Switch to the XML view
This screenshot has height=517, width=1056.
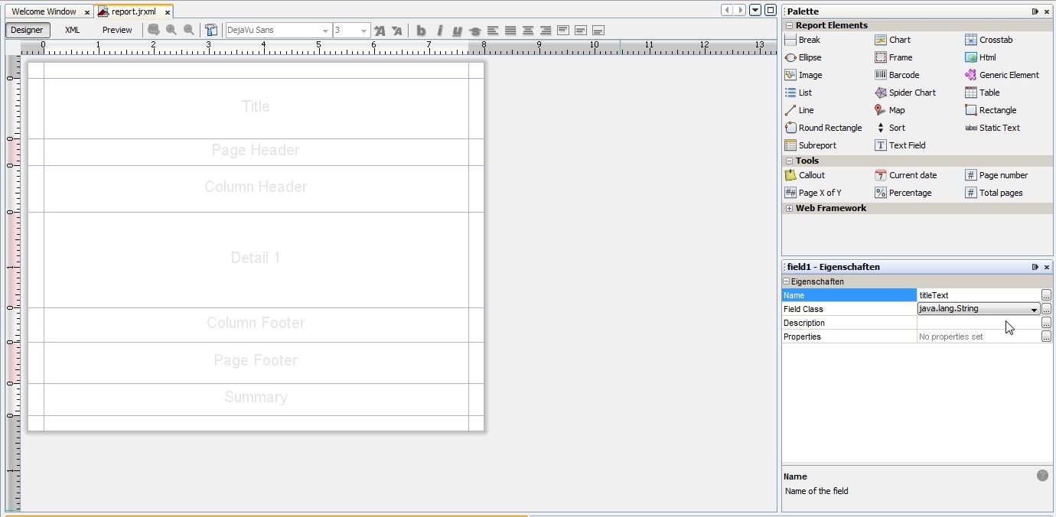[x=72, y=30]
